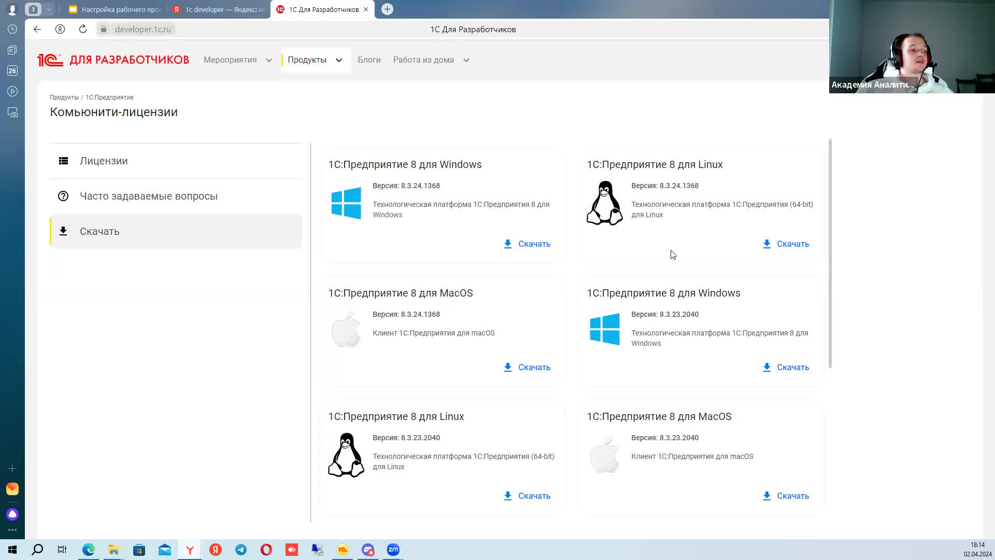Open Telegram from taskbar

tap(241, 550)
